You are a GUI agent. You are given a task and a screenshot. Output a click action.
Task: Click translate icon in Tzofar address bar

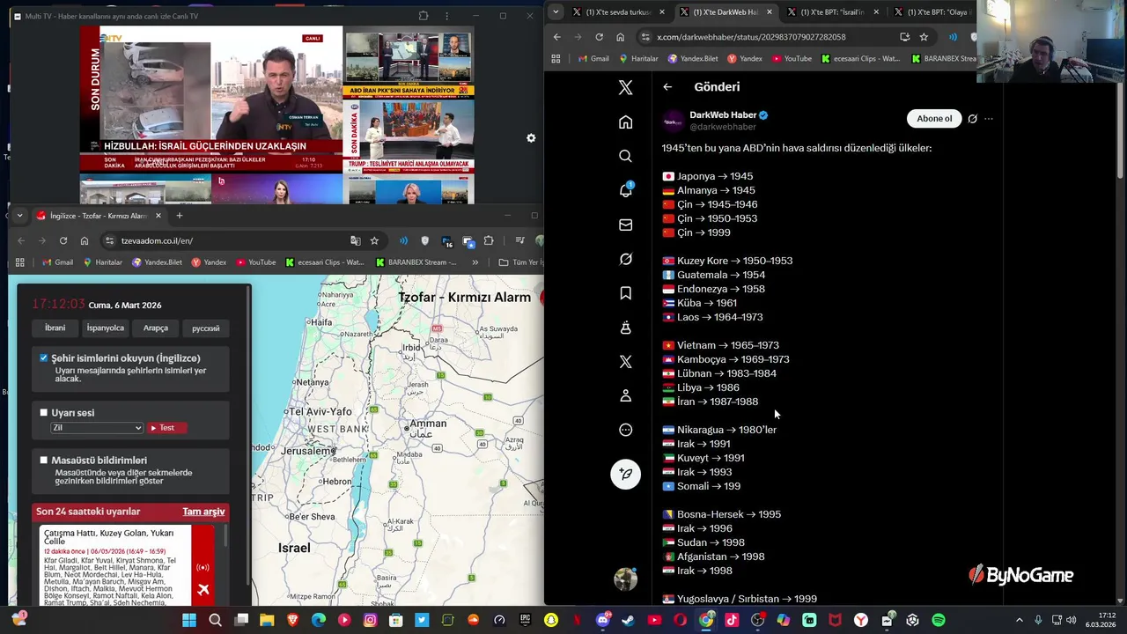[x=356, y=240]
